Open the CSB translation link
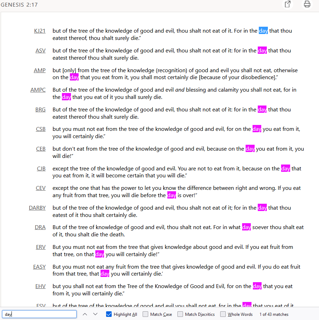 [41, 129]
